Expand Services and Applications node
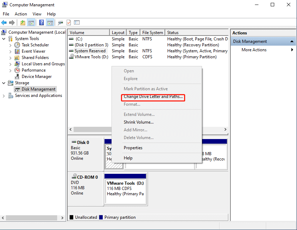 4,96
